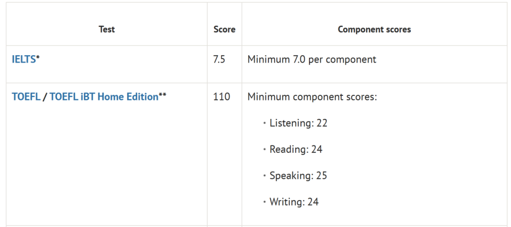Click the Writing: 24 list item
This screenshot has height=227, width=511.
pos(294,202)
